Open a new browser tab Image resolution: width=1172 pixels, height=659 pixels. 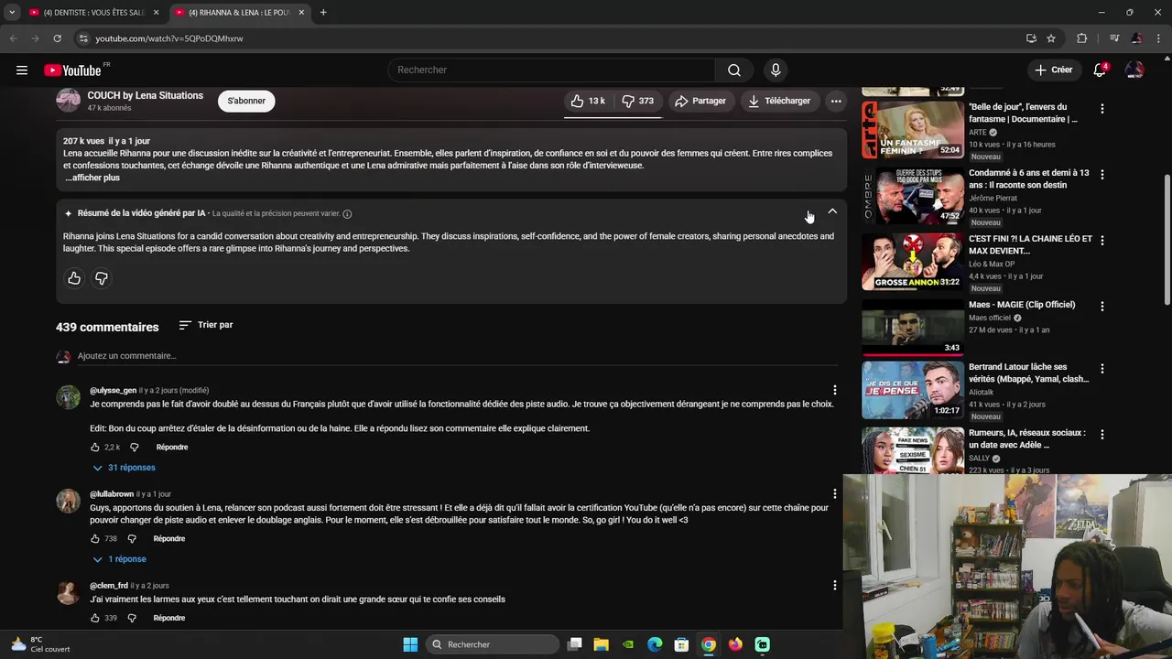323,13
